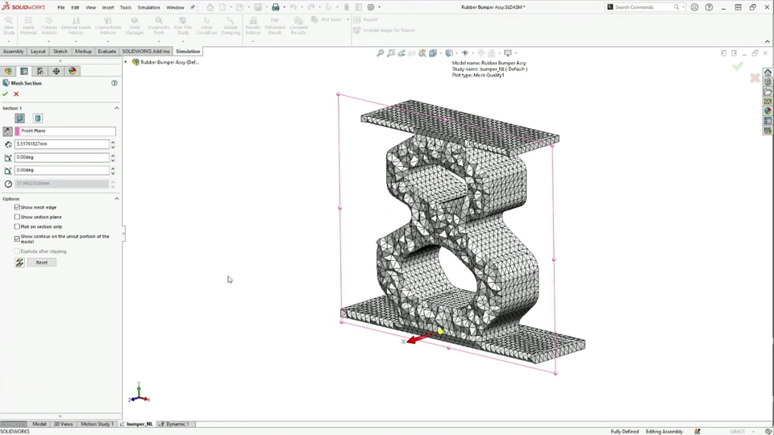Open the View Settings monitor icon
This screenshot has height=435, width=774.
(507, 53)
